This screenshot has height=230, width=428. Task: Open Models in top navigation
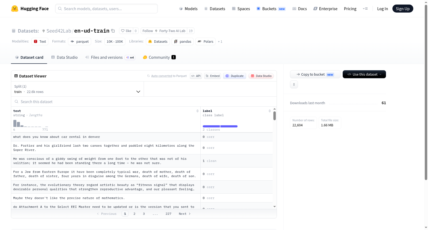coord(188,9)
